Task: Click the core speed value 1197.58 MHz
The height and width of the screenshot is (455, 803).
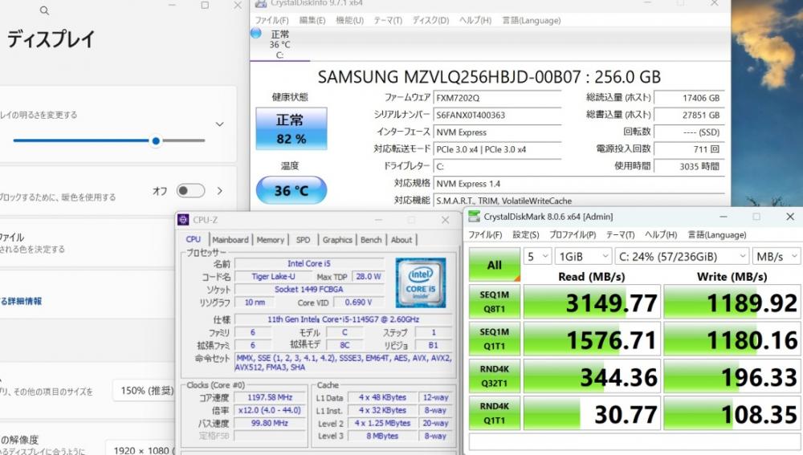Action: coord(270,398)
